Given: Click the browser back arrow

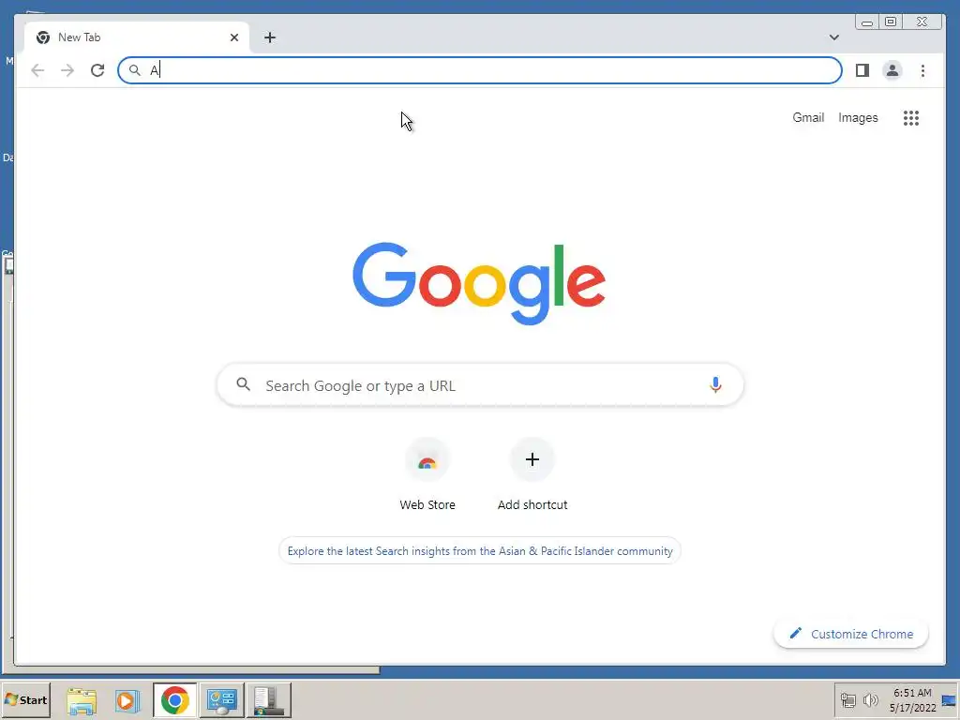Looking at the screenshot, I should (x=37, y=70).
